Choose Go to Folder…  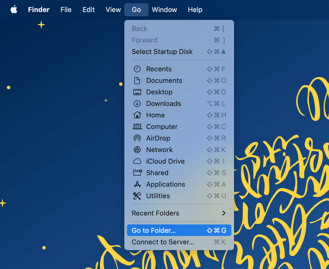click(179, 230)
